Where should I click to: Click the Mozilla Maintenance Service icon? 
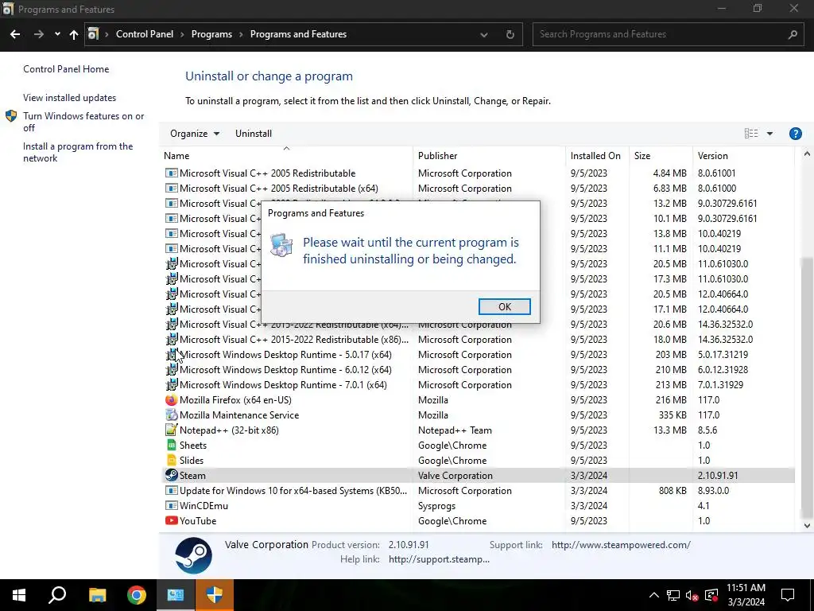click(x=172, y=415)
